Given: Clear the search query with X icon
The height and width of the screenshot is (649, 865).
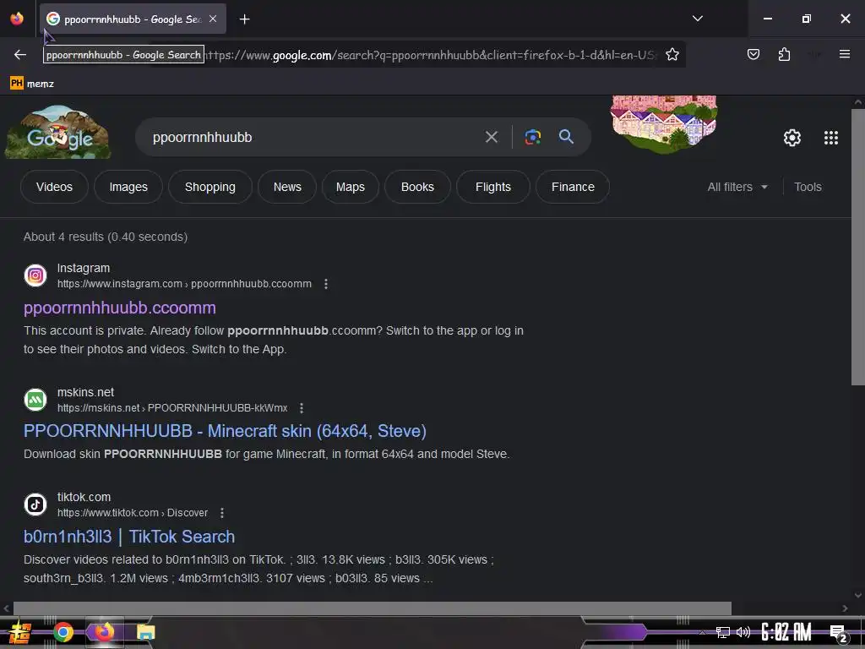Looking at the screenshot, I should pyautogui.click(x=491, y=137).
